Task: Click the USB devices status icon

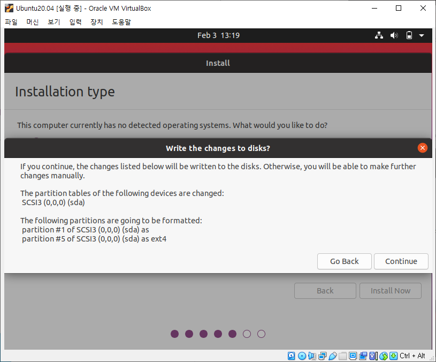Action: coord(333,356)
